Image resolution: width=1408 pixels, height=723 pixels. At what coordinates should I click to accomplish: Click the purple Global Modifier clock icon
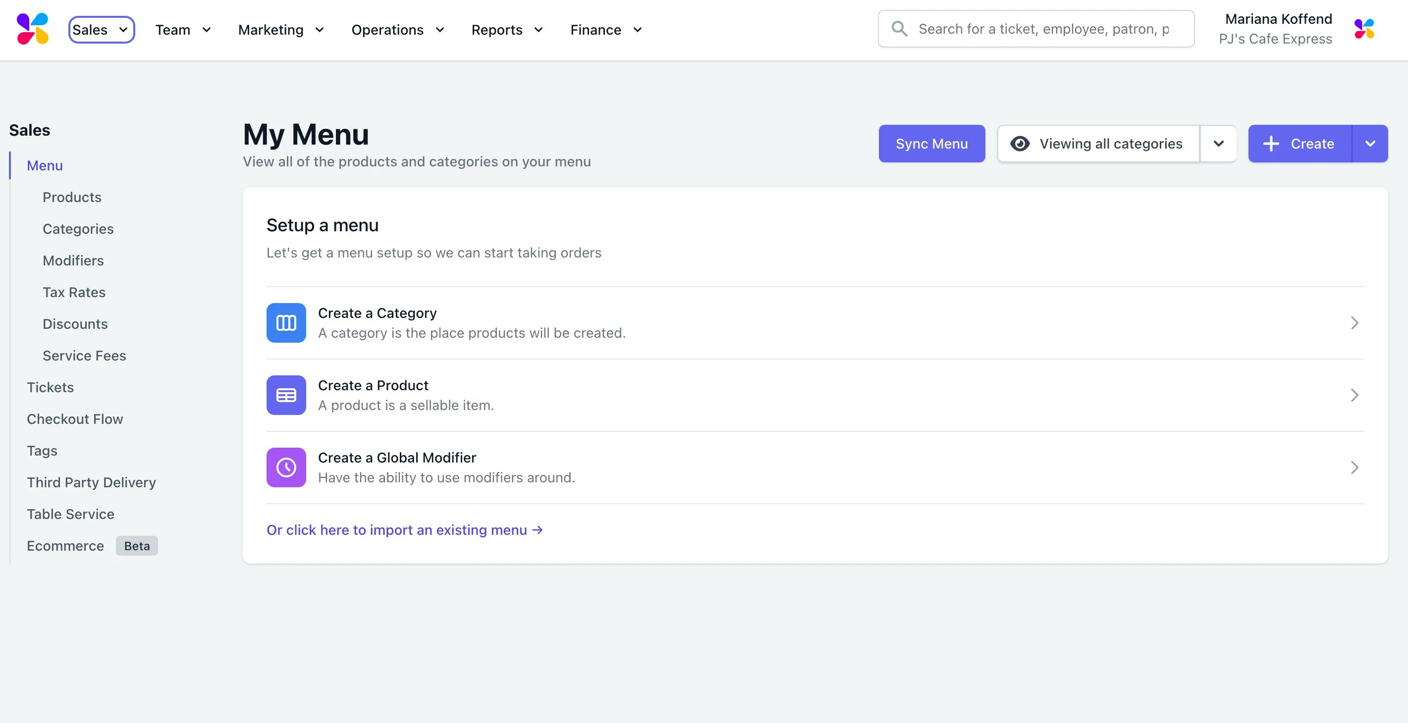tap(286, 467)
